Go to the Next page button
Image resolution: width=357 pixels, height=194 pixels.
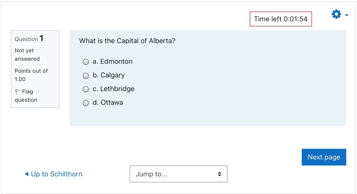(x=324, y=157)
